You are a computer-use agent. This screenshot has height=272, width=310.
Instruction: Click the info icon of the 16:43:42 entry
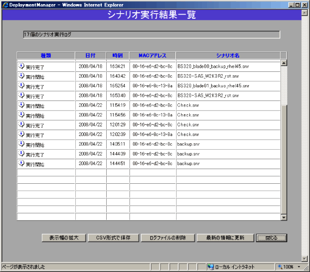point(21,76)
